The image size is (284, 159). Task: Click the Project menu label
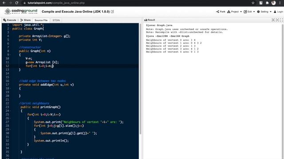point(235,11)
